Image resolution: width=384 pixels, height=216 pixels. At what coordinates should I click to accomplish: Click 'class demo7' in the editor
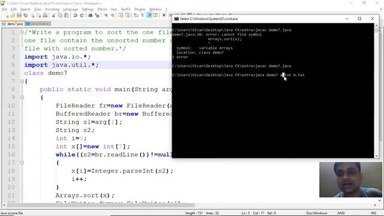coord(46,73)
